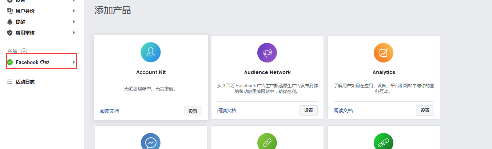Expand the 用户身份 submenu arrow
Viewport: 492px width, 149px height.
tap(74, 11)
